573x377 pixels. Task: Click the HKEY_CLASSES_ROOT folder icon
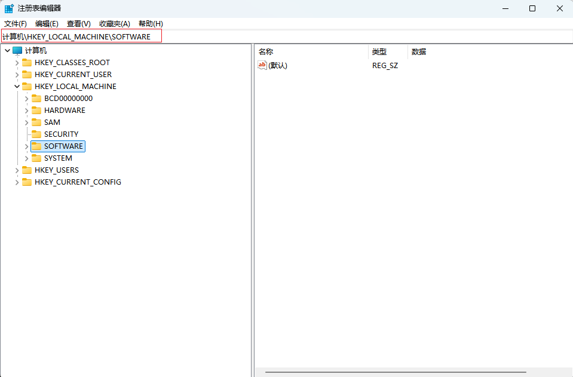(26, 63)
